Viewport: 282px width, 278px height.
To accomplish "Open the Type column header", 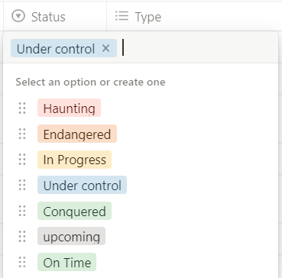I will click(194, 17).
